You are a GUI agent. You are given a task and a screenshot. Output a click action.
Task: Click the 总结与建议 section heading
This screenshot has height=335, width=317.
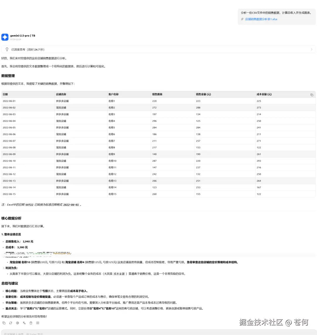point(10,283)
